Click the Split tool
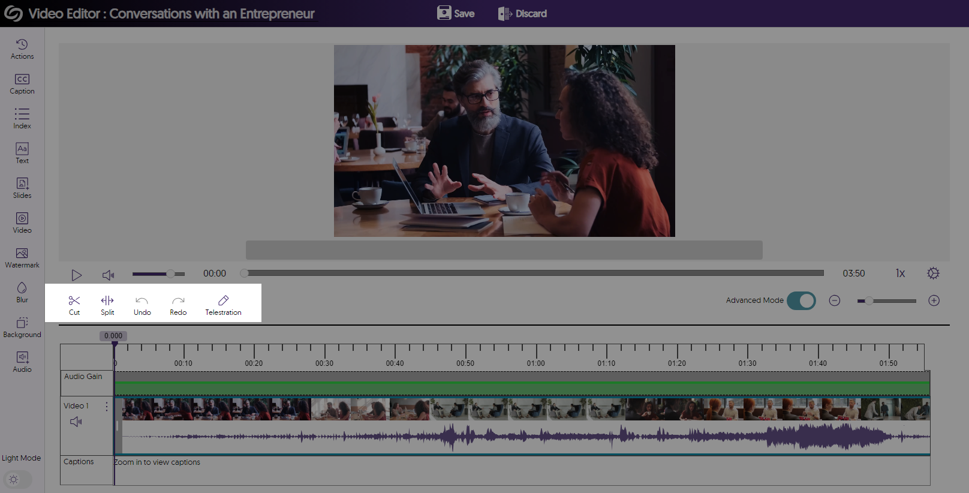Screen dimensions: 969x493 coord(107,305)
